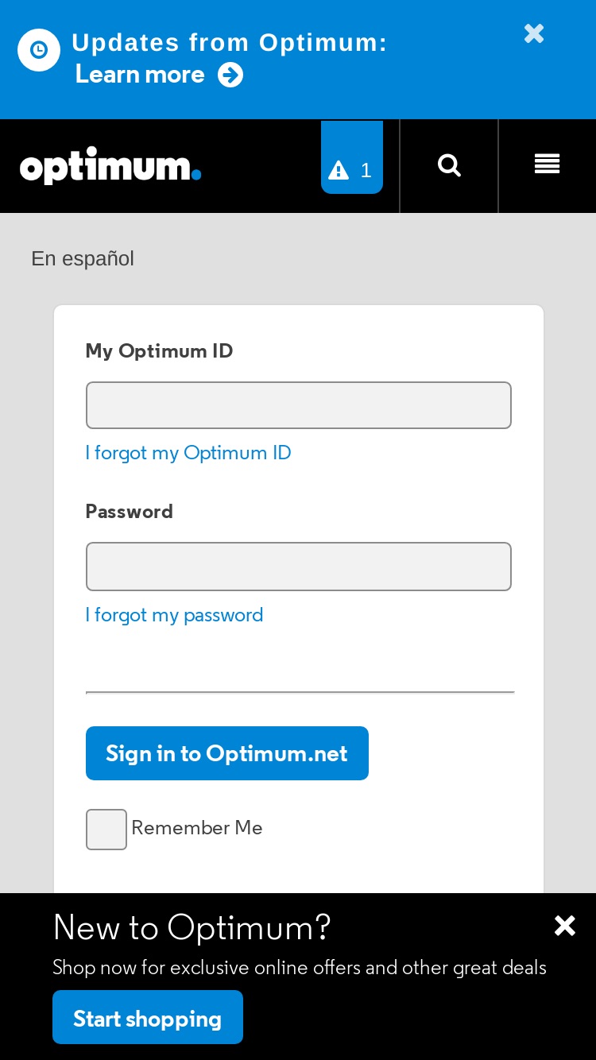Open the hamburger navigation menu
This screenshot has height=1060, width=596.
click(547, 164)
